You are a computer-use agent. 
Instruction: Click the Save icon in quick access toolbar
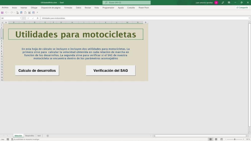2,13
